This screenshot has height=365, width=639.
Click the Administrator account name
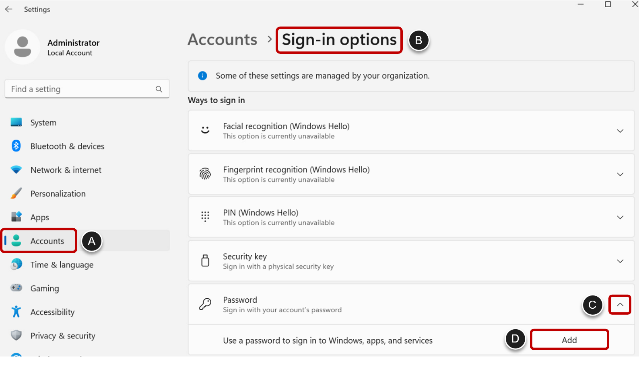tap(74, 43)
